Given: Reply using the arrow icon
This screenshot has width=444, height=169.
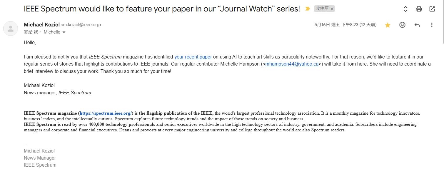Looking at the screenshot, I should [x=417, y=25].
